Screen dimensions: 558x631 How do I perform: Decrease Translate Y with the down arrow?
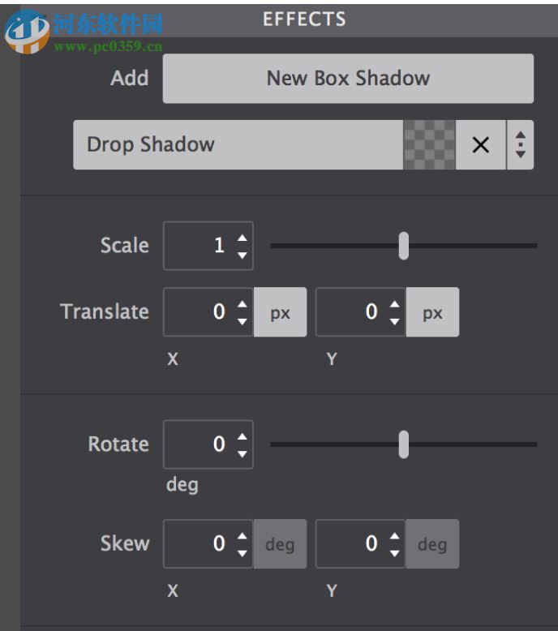tap(394, 320)
